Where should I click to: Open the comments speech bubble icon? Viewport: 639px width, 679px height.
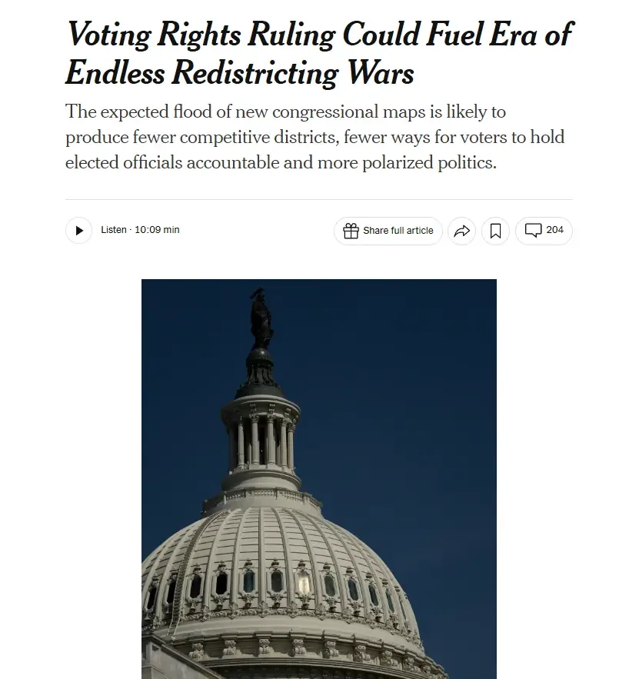pyautogui.click(x=533, y=230)
